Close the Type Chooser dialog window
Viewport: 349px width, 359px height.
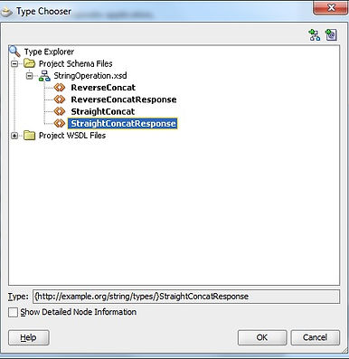[x=331, y=7]
